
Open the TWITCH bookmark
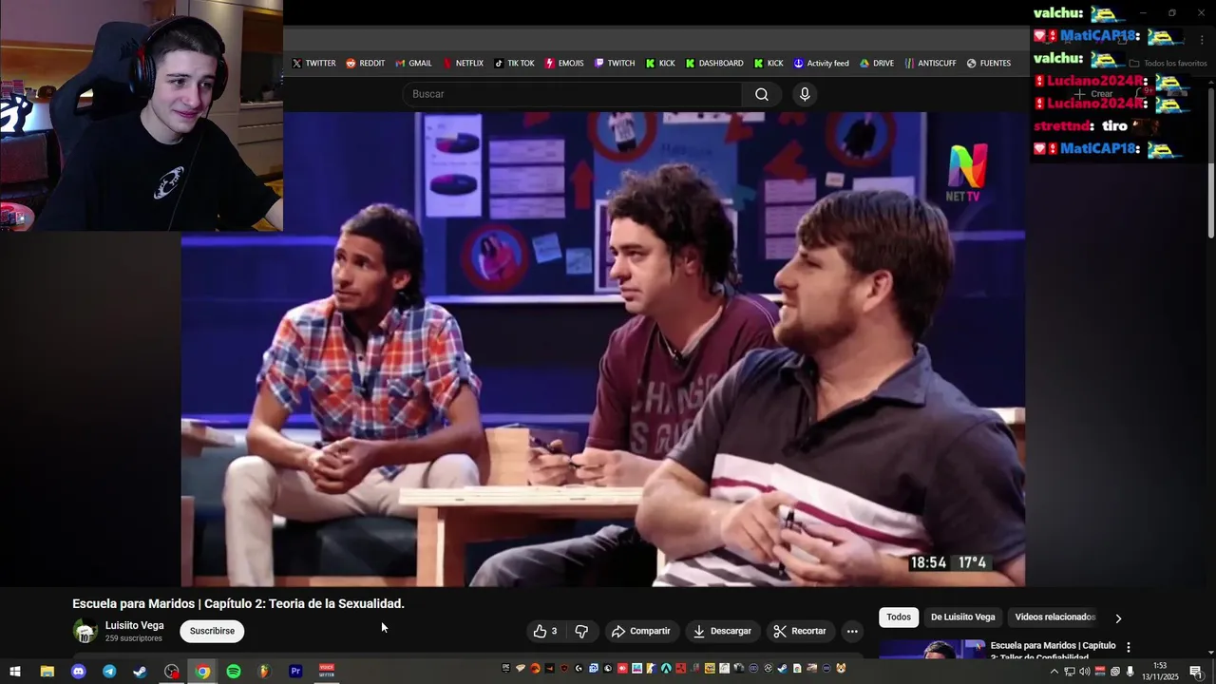[x=615, y=64]
